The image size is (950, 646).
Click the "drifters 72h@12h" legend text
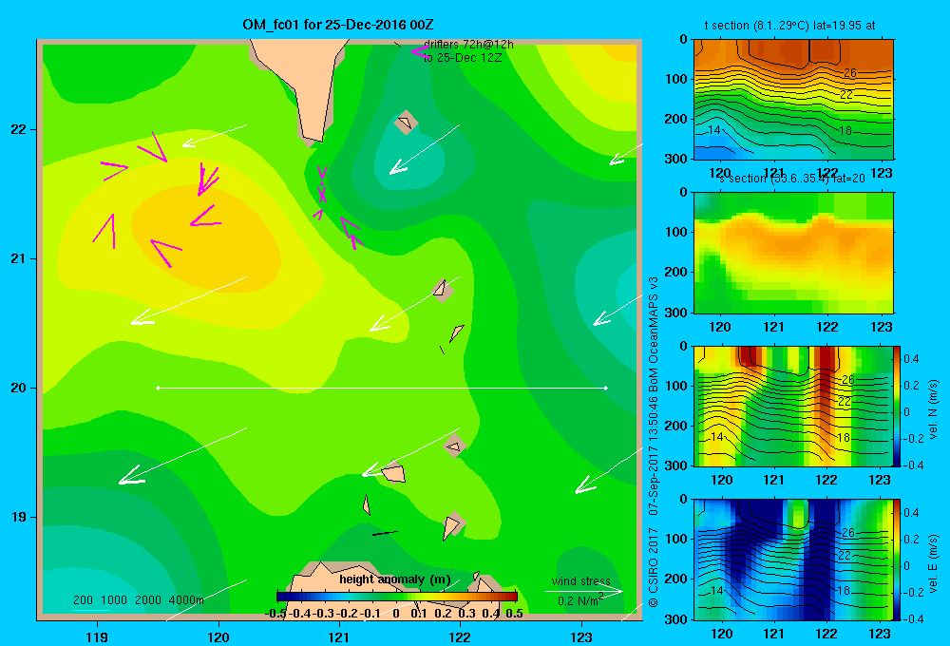pyautogui.click(x=468, y=45)
